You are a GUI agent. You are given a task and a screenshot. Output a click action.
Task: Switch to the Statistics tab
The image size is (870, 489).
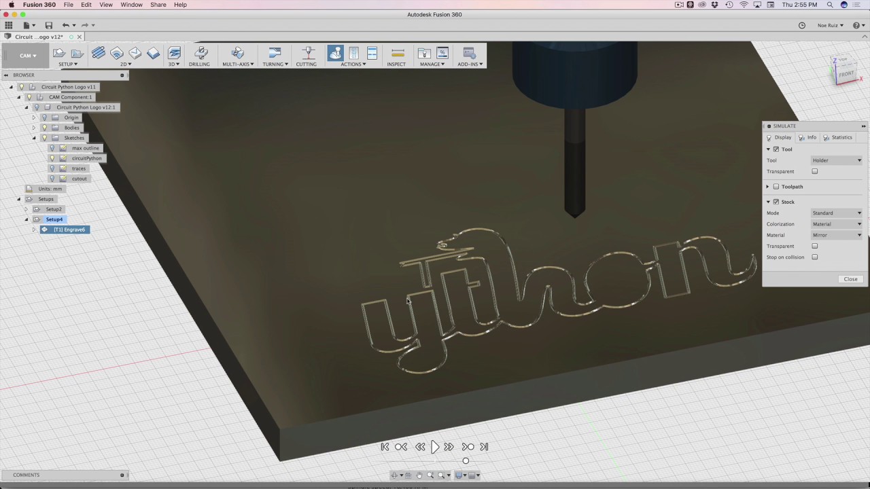(x=837, y=137)
